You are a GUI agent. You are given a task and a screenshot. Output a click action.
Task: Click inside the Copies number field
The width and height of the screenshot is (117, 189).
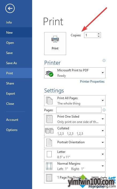click(90, 35)
